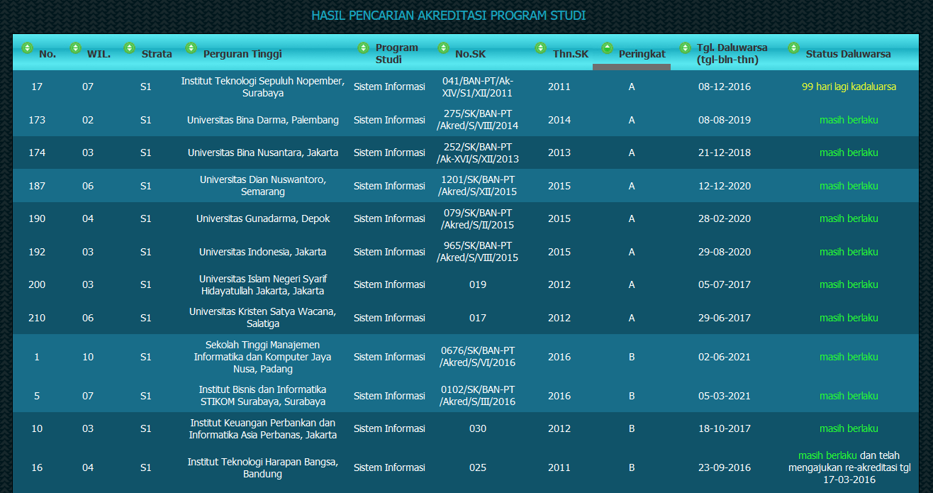Viewport: 933px width, 493px height.
Task: Click SK number 0676/SK/BAN-PT/Akred/S/VI/2016
Action: click(x=478, y=357)
